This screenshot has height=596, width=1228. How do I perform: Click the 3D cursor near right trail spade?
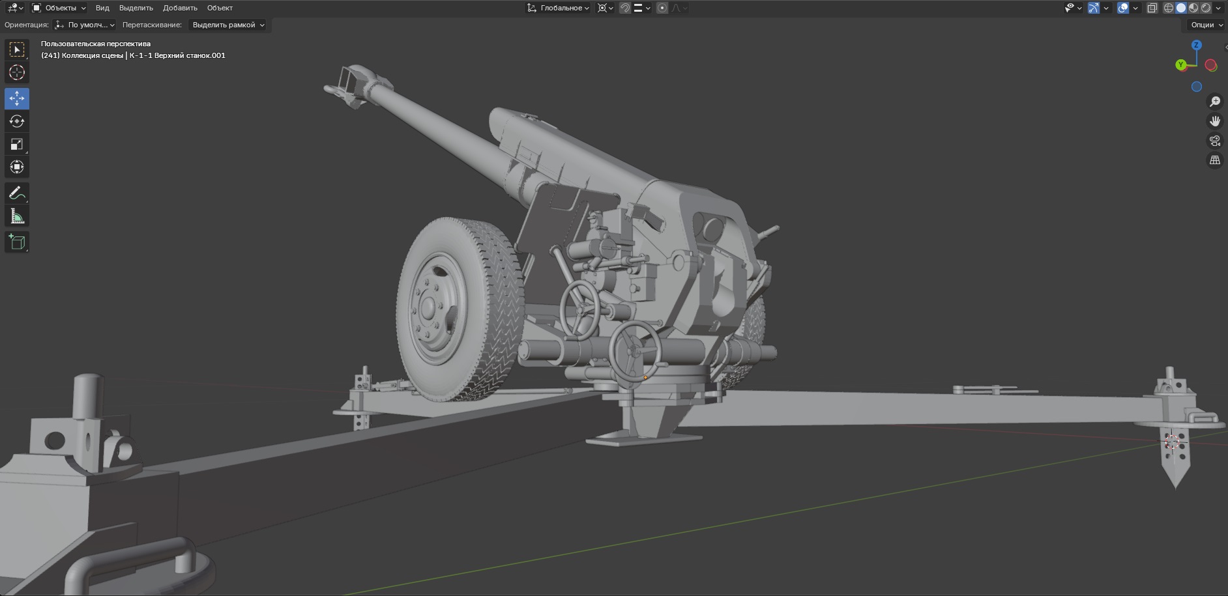pyautogui.click(x=1172, y=442)
